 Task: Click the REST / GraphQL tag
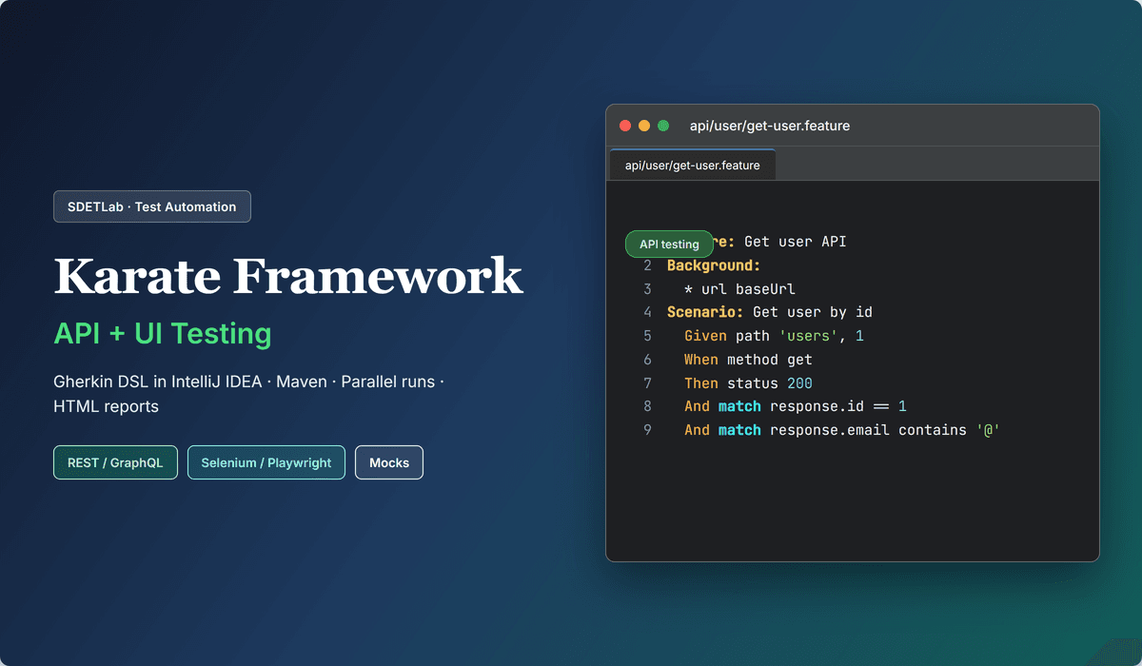point(115,462)
